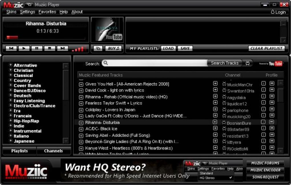Select Easy Listening genre
Screen dimensions: 291x185
(x=29, y=101)
